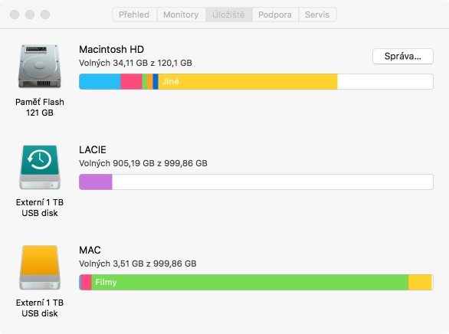
Task: Open the Servis tab
Action: click(317, 15)
